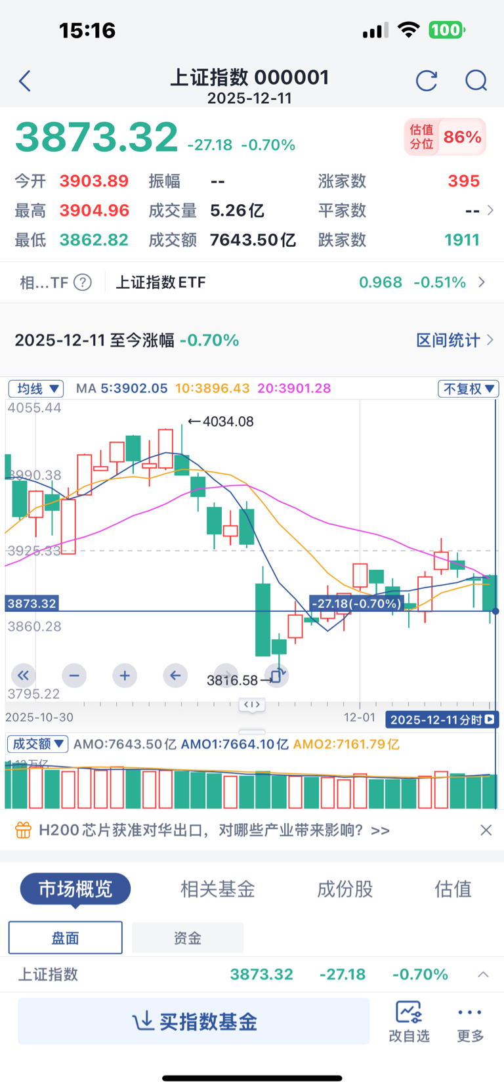Open the 成交额 volume indicator dropdown
The height and width of the screenshot is (1091, 504).
[x=38, y=744]
